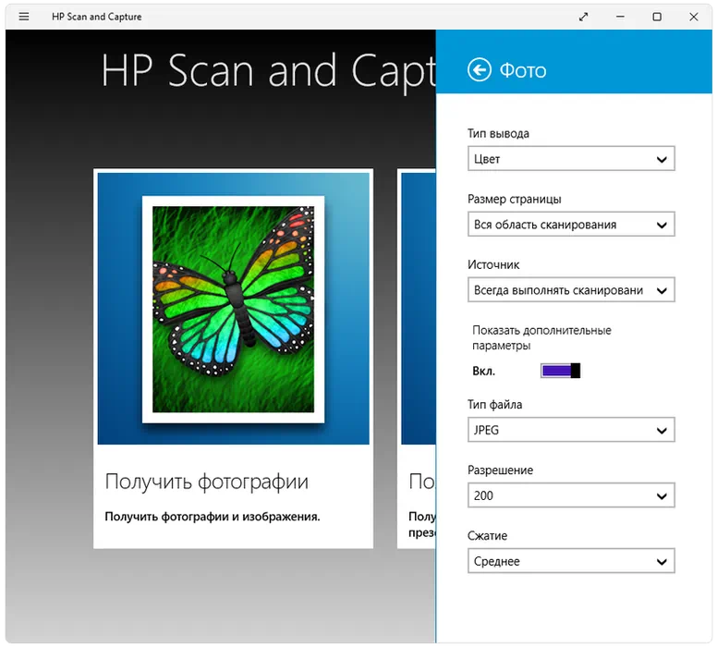
Task: Expand the Сжатие dropdown showing Среднее
Action: point(571,561)
